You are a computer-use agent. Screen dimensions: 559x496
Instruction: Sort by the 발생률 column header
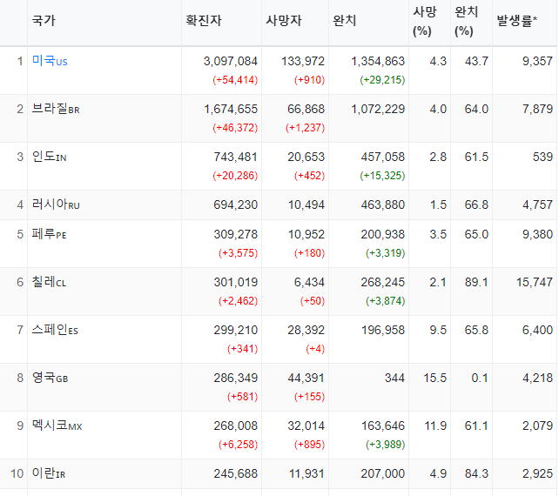[x=517, y=21]
